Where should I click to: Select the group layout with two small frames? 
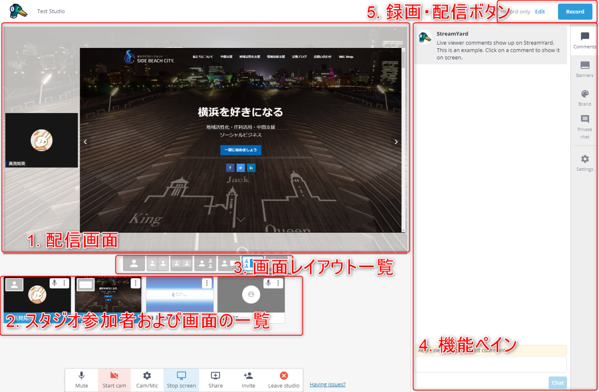tap(181, 264)
